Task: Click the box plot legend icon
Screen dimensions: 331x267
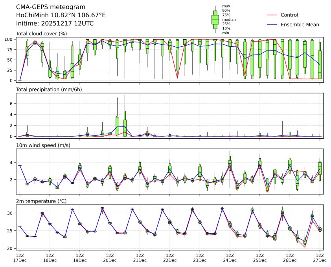Action: click(x=215, y=20)
